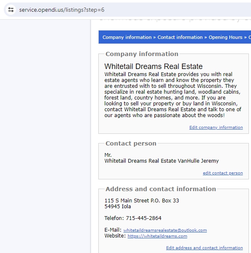Go to Contact information breadcrumb step
251x253 pixels.
[x=180, y=37]
